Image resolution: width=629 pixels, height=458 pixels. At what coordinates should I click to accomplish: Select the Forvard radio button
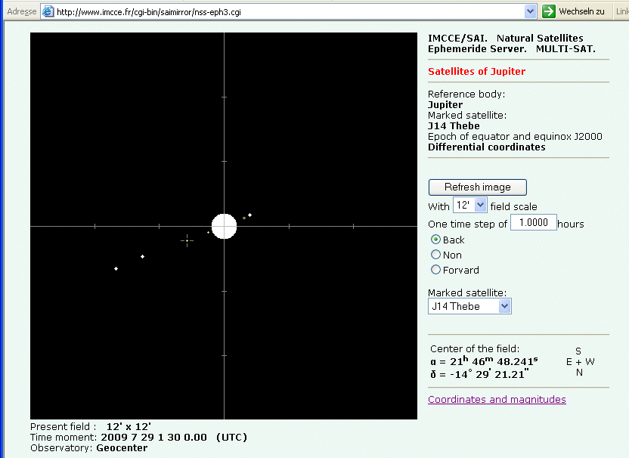point(435,270)
